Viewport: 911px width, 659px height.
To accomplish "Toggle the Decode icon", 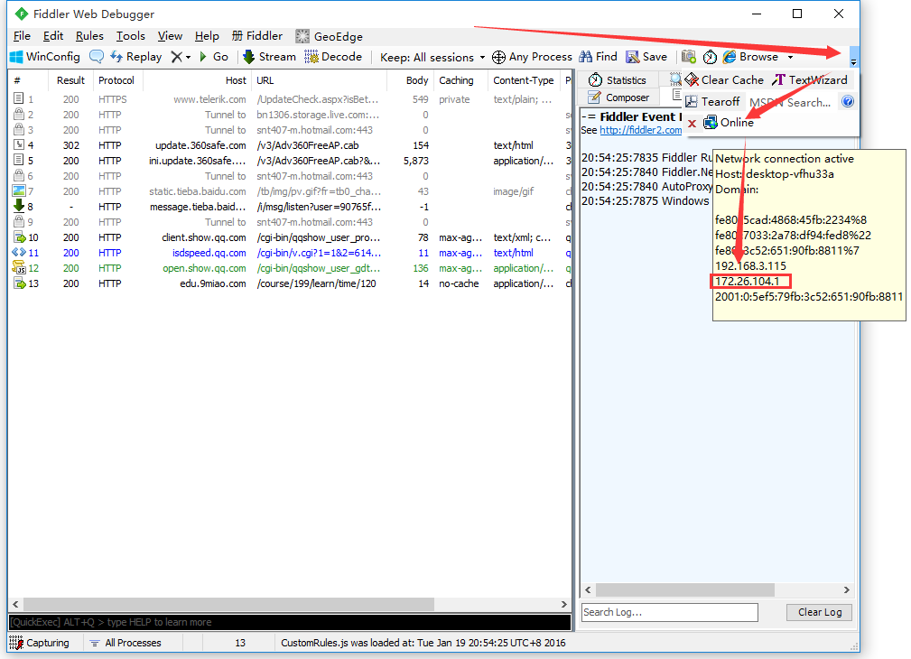I will [332, 56].
